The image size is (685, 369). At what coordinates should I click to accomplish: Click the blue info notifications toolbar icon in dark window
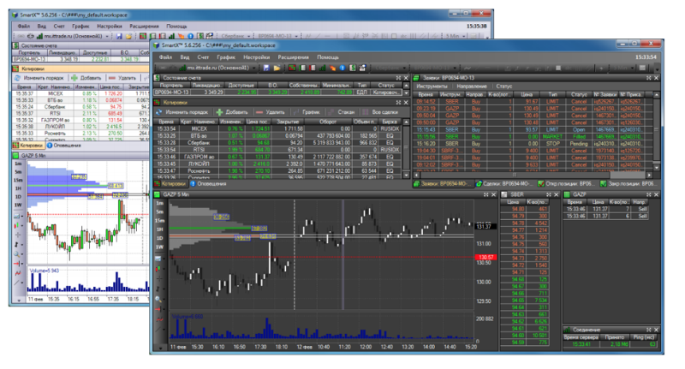pos(342,68)
